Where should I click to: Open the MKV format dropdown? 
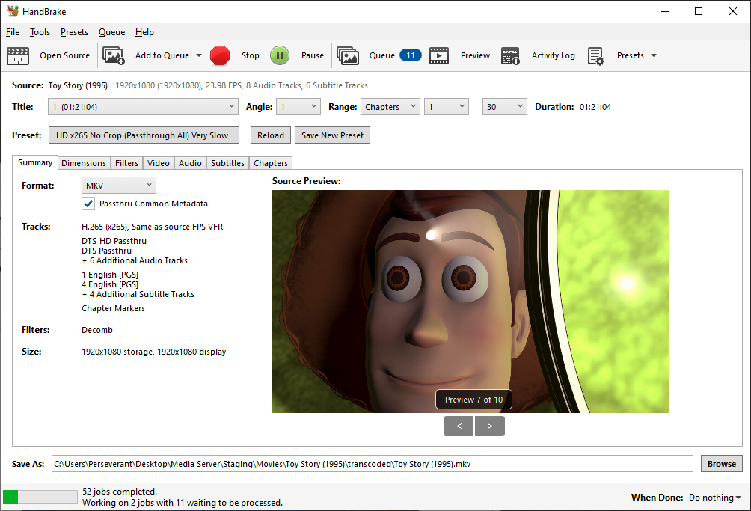tap(119, 185)
